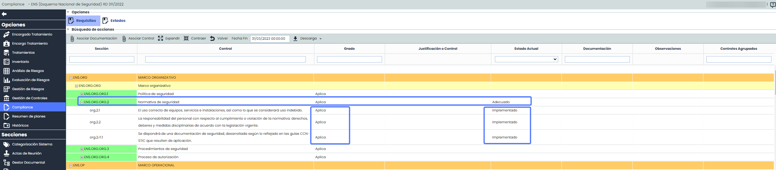The width and height of the screenshot is (776, 170).
Task: Collapse the ENS.ORG.ORG.2 tree row
Action: (82, 102)
